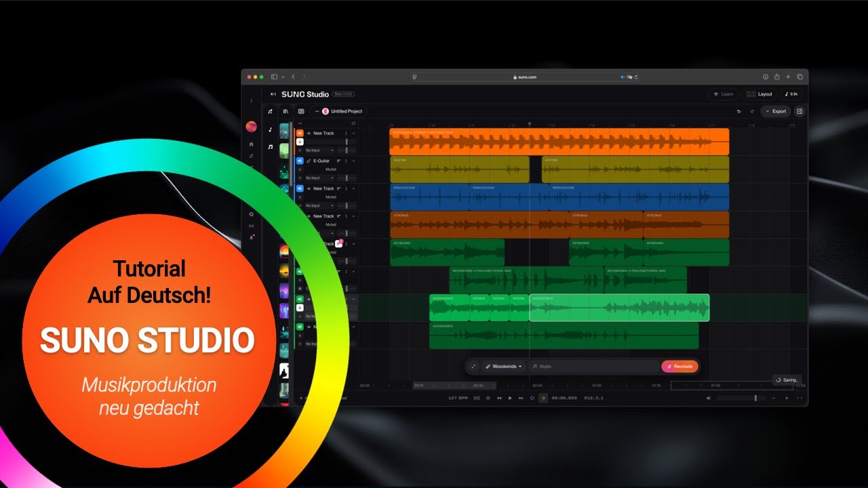
Task: Toggle mute on selected Woodwinds track
Action: click(300, 299)
